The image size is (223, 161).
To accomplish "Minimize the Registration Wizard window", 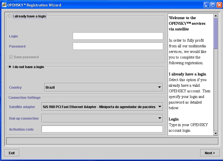I will (x=206, y=5).
